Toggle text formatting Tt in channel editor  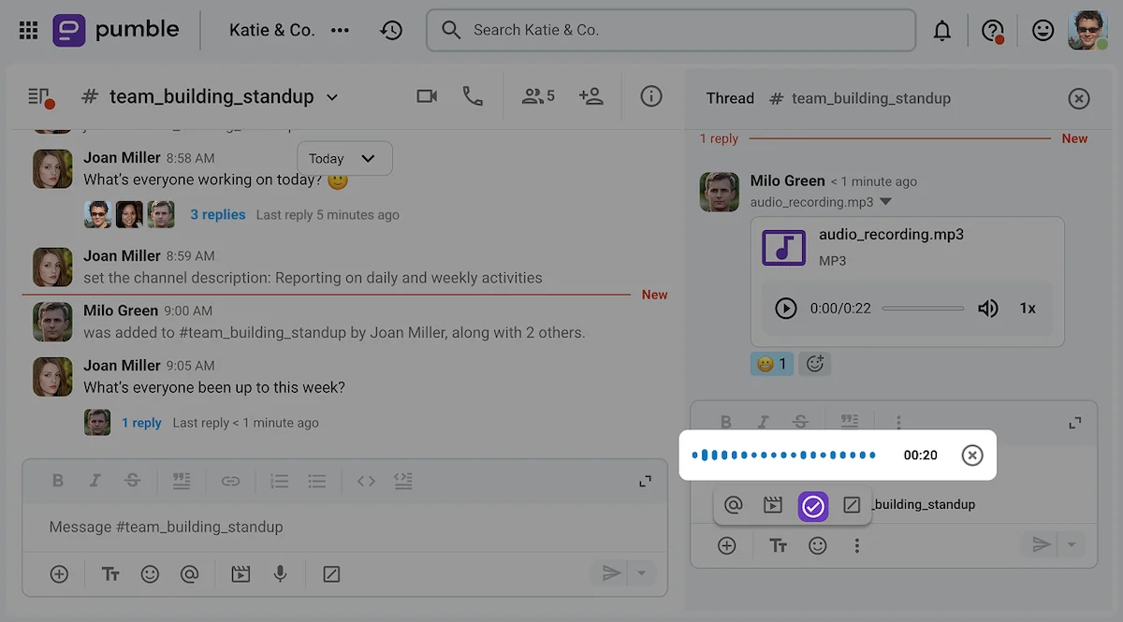pyautogui.click(x=110, y=573)
